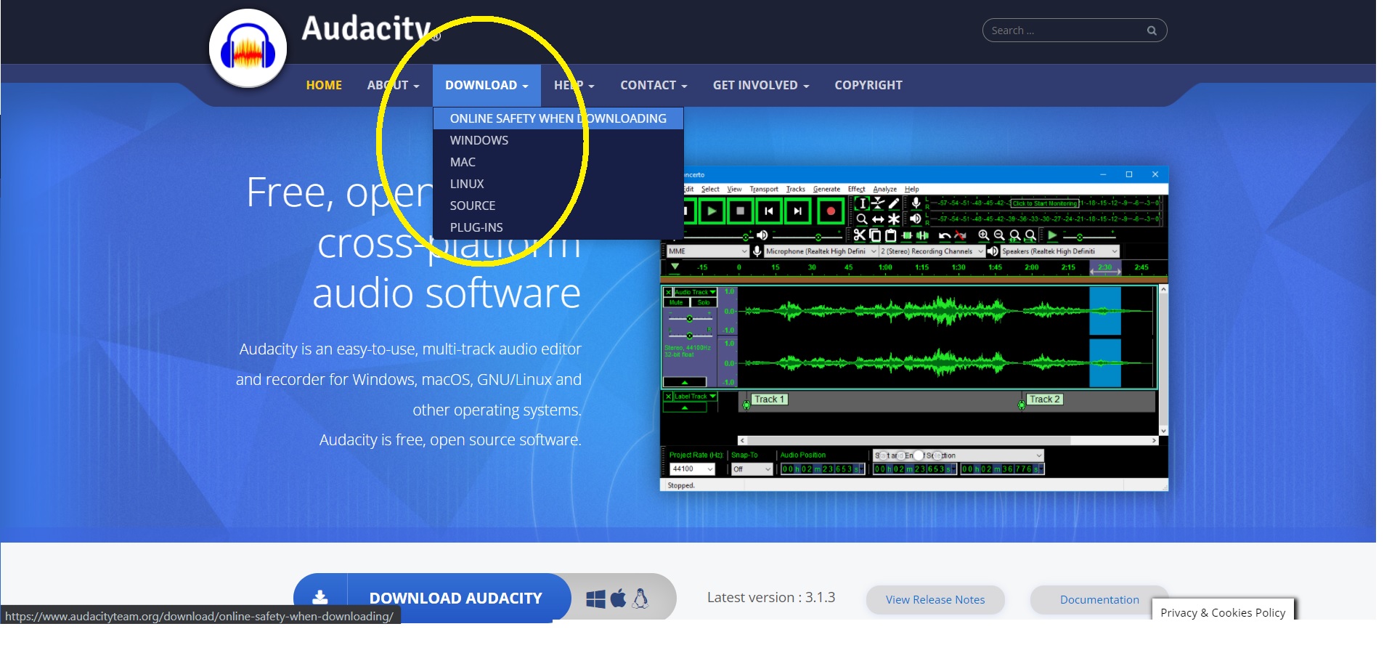Click the Fit Selection zoom icon
Screen dimensions: 1384x645
click(1015, 235)
